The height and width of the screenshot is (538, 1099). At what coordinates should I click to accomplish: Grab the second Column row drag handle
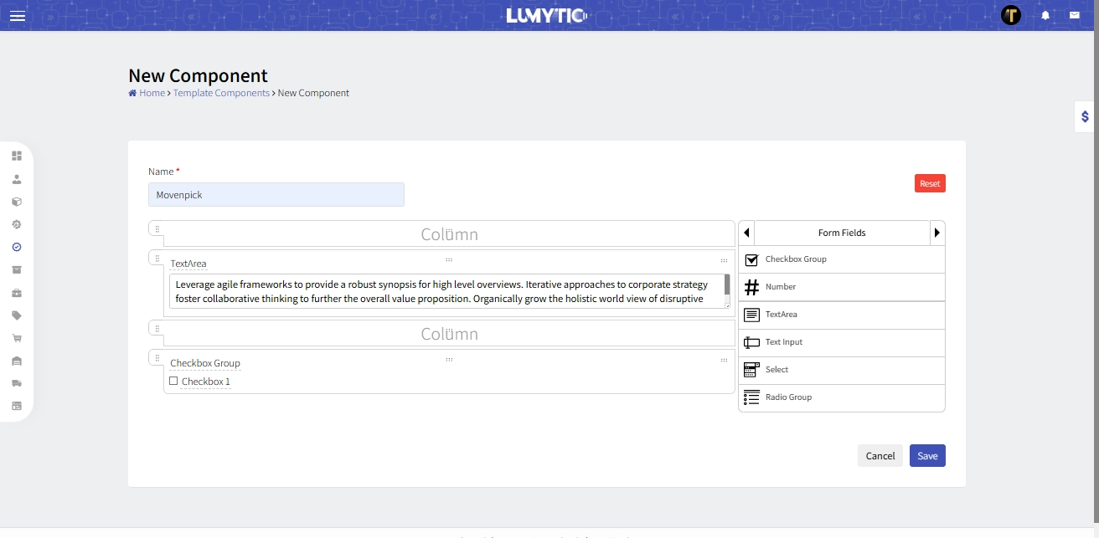pos(157,328)
